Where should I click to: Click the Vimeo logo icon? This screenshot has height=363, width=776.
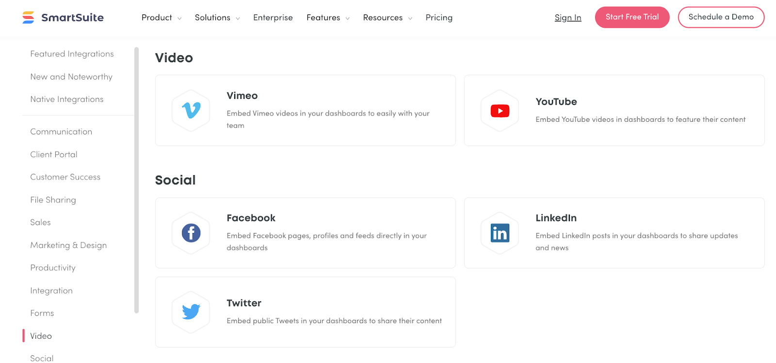[191, 111]
